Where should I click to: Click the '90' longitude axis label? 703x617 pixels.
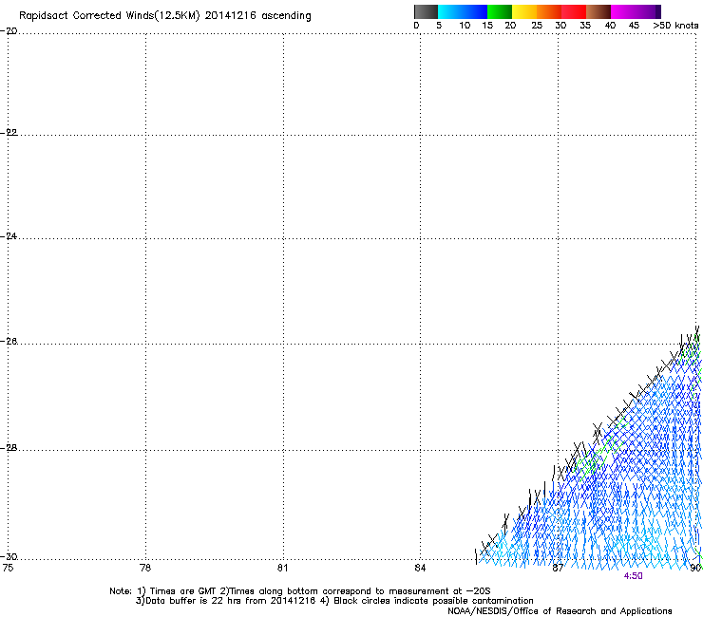(x=695, y=568)
